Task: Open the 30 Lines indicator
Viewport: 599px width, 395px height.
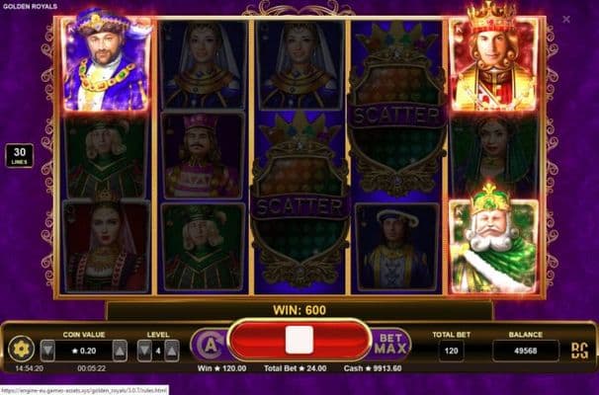Action: point(20,156)
